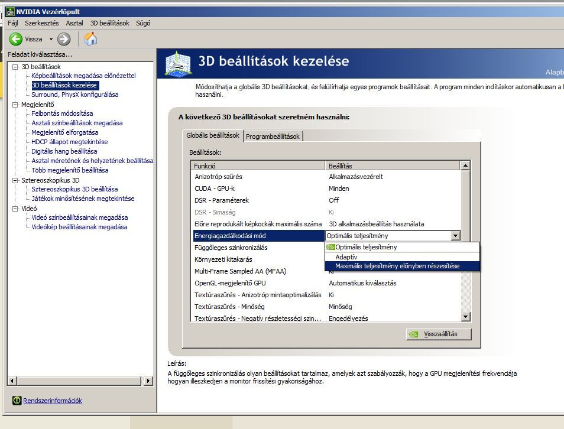Open the back history dropdown arrow

(51, 39)
